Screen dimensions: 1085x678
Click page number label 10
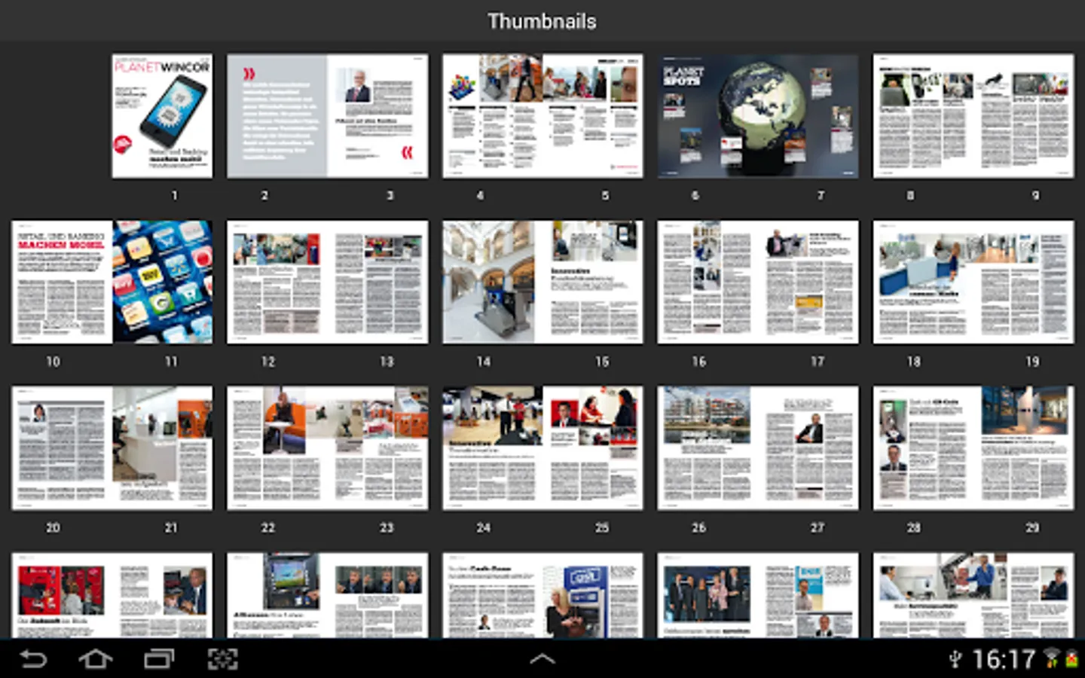click(x=53, y=362)
